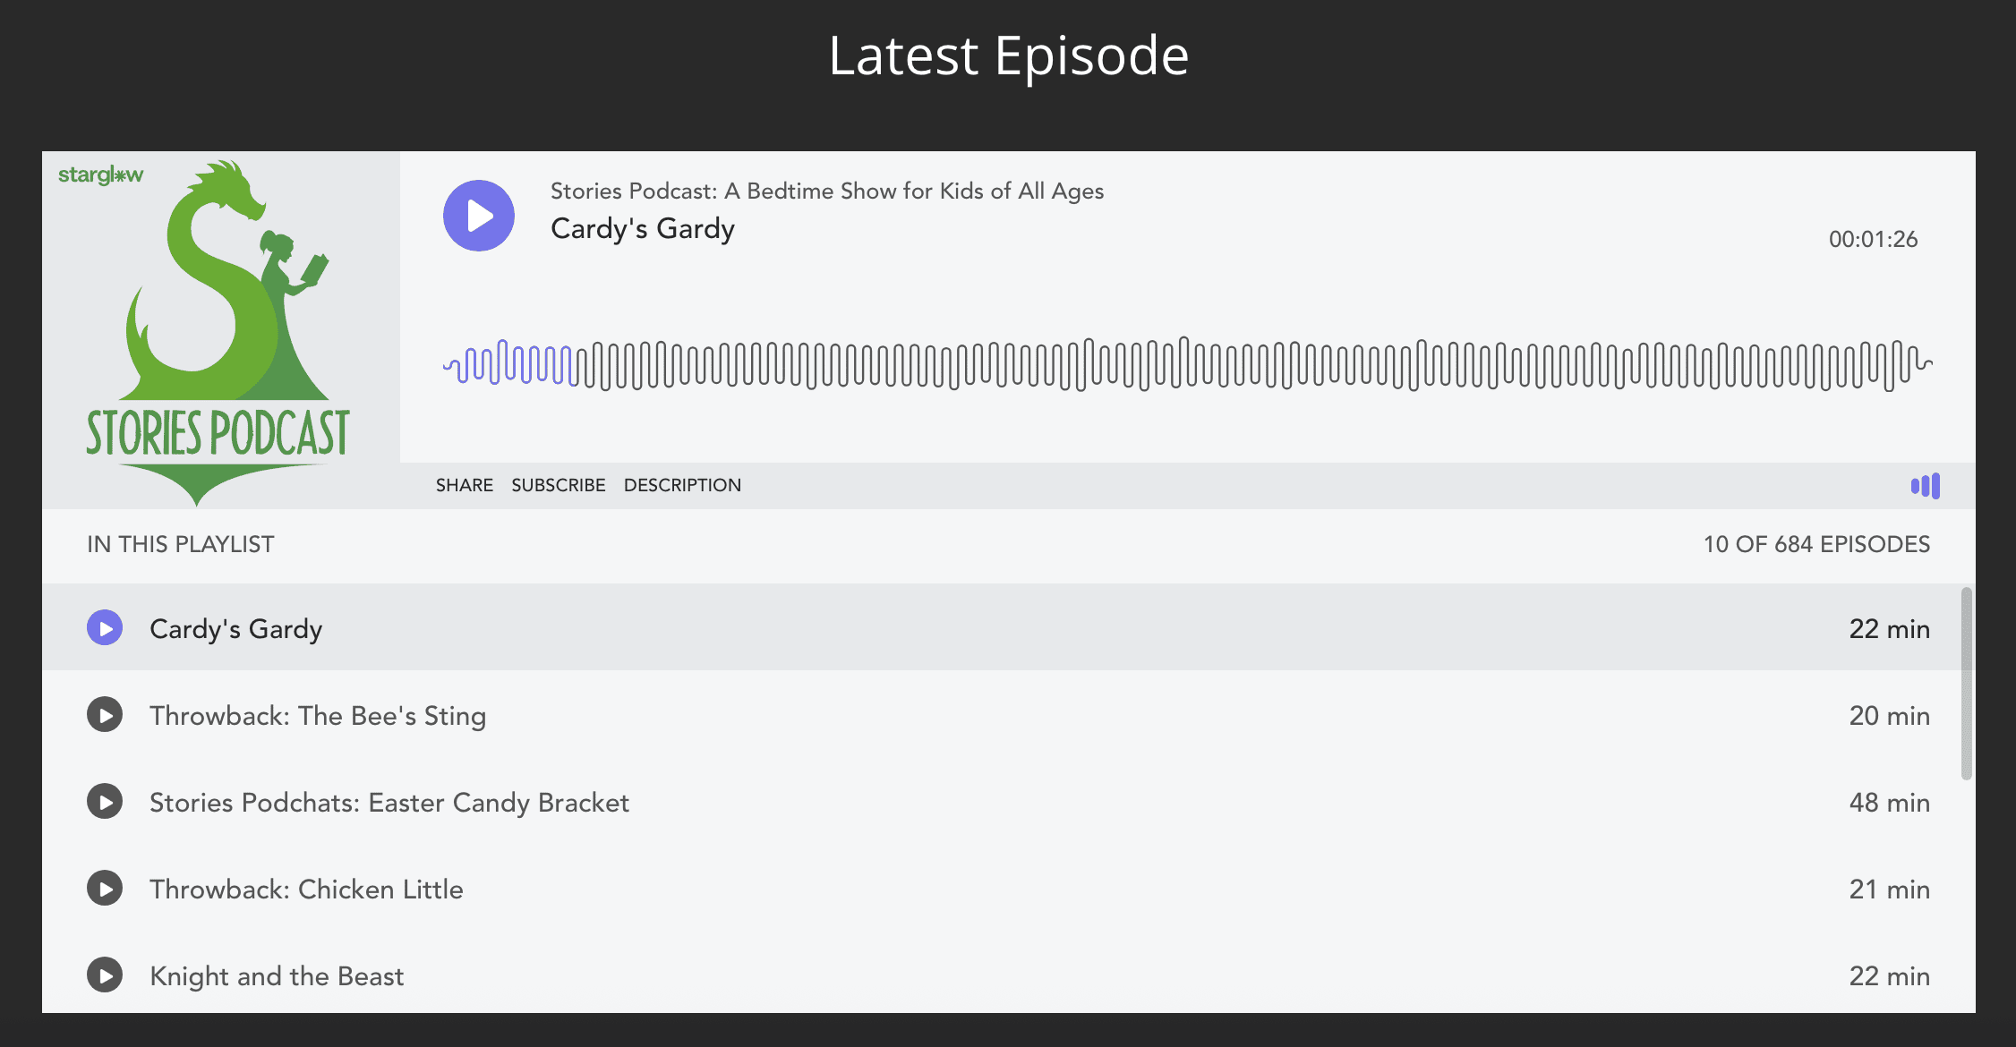Click the Stories Podcast cover artwork
This screenshot has height=1047, width=2016.
222,331
